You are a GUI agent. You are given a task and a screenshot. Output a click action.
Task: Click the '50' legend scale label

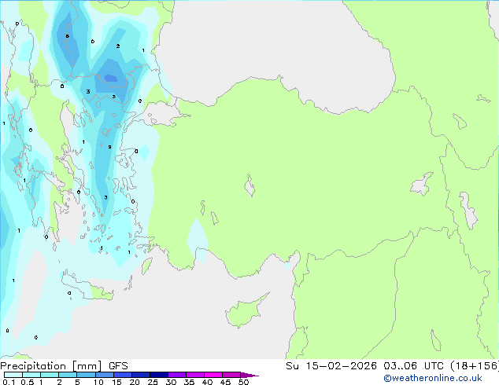(x=243, y=382)
